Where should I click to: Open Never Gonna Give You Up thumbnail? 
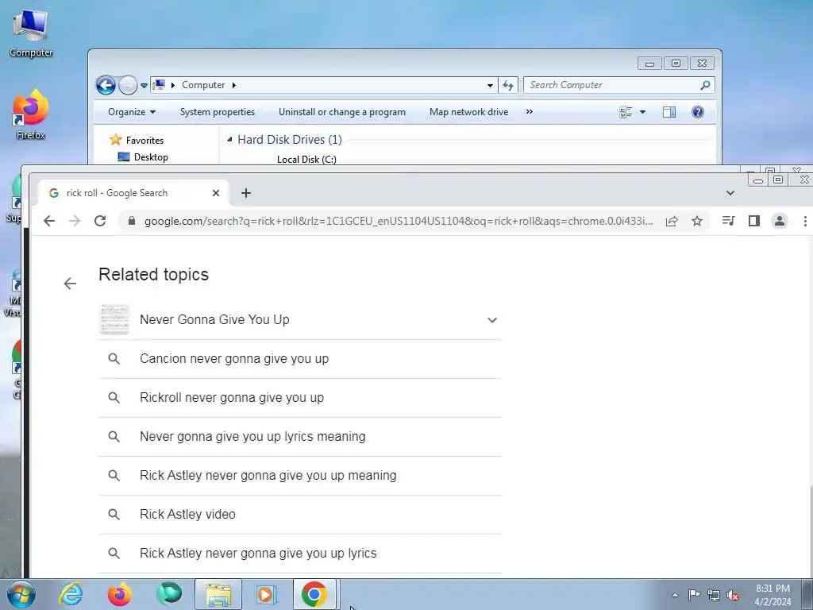pyautogui.click(x=114, y=320)
